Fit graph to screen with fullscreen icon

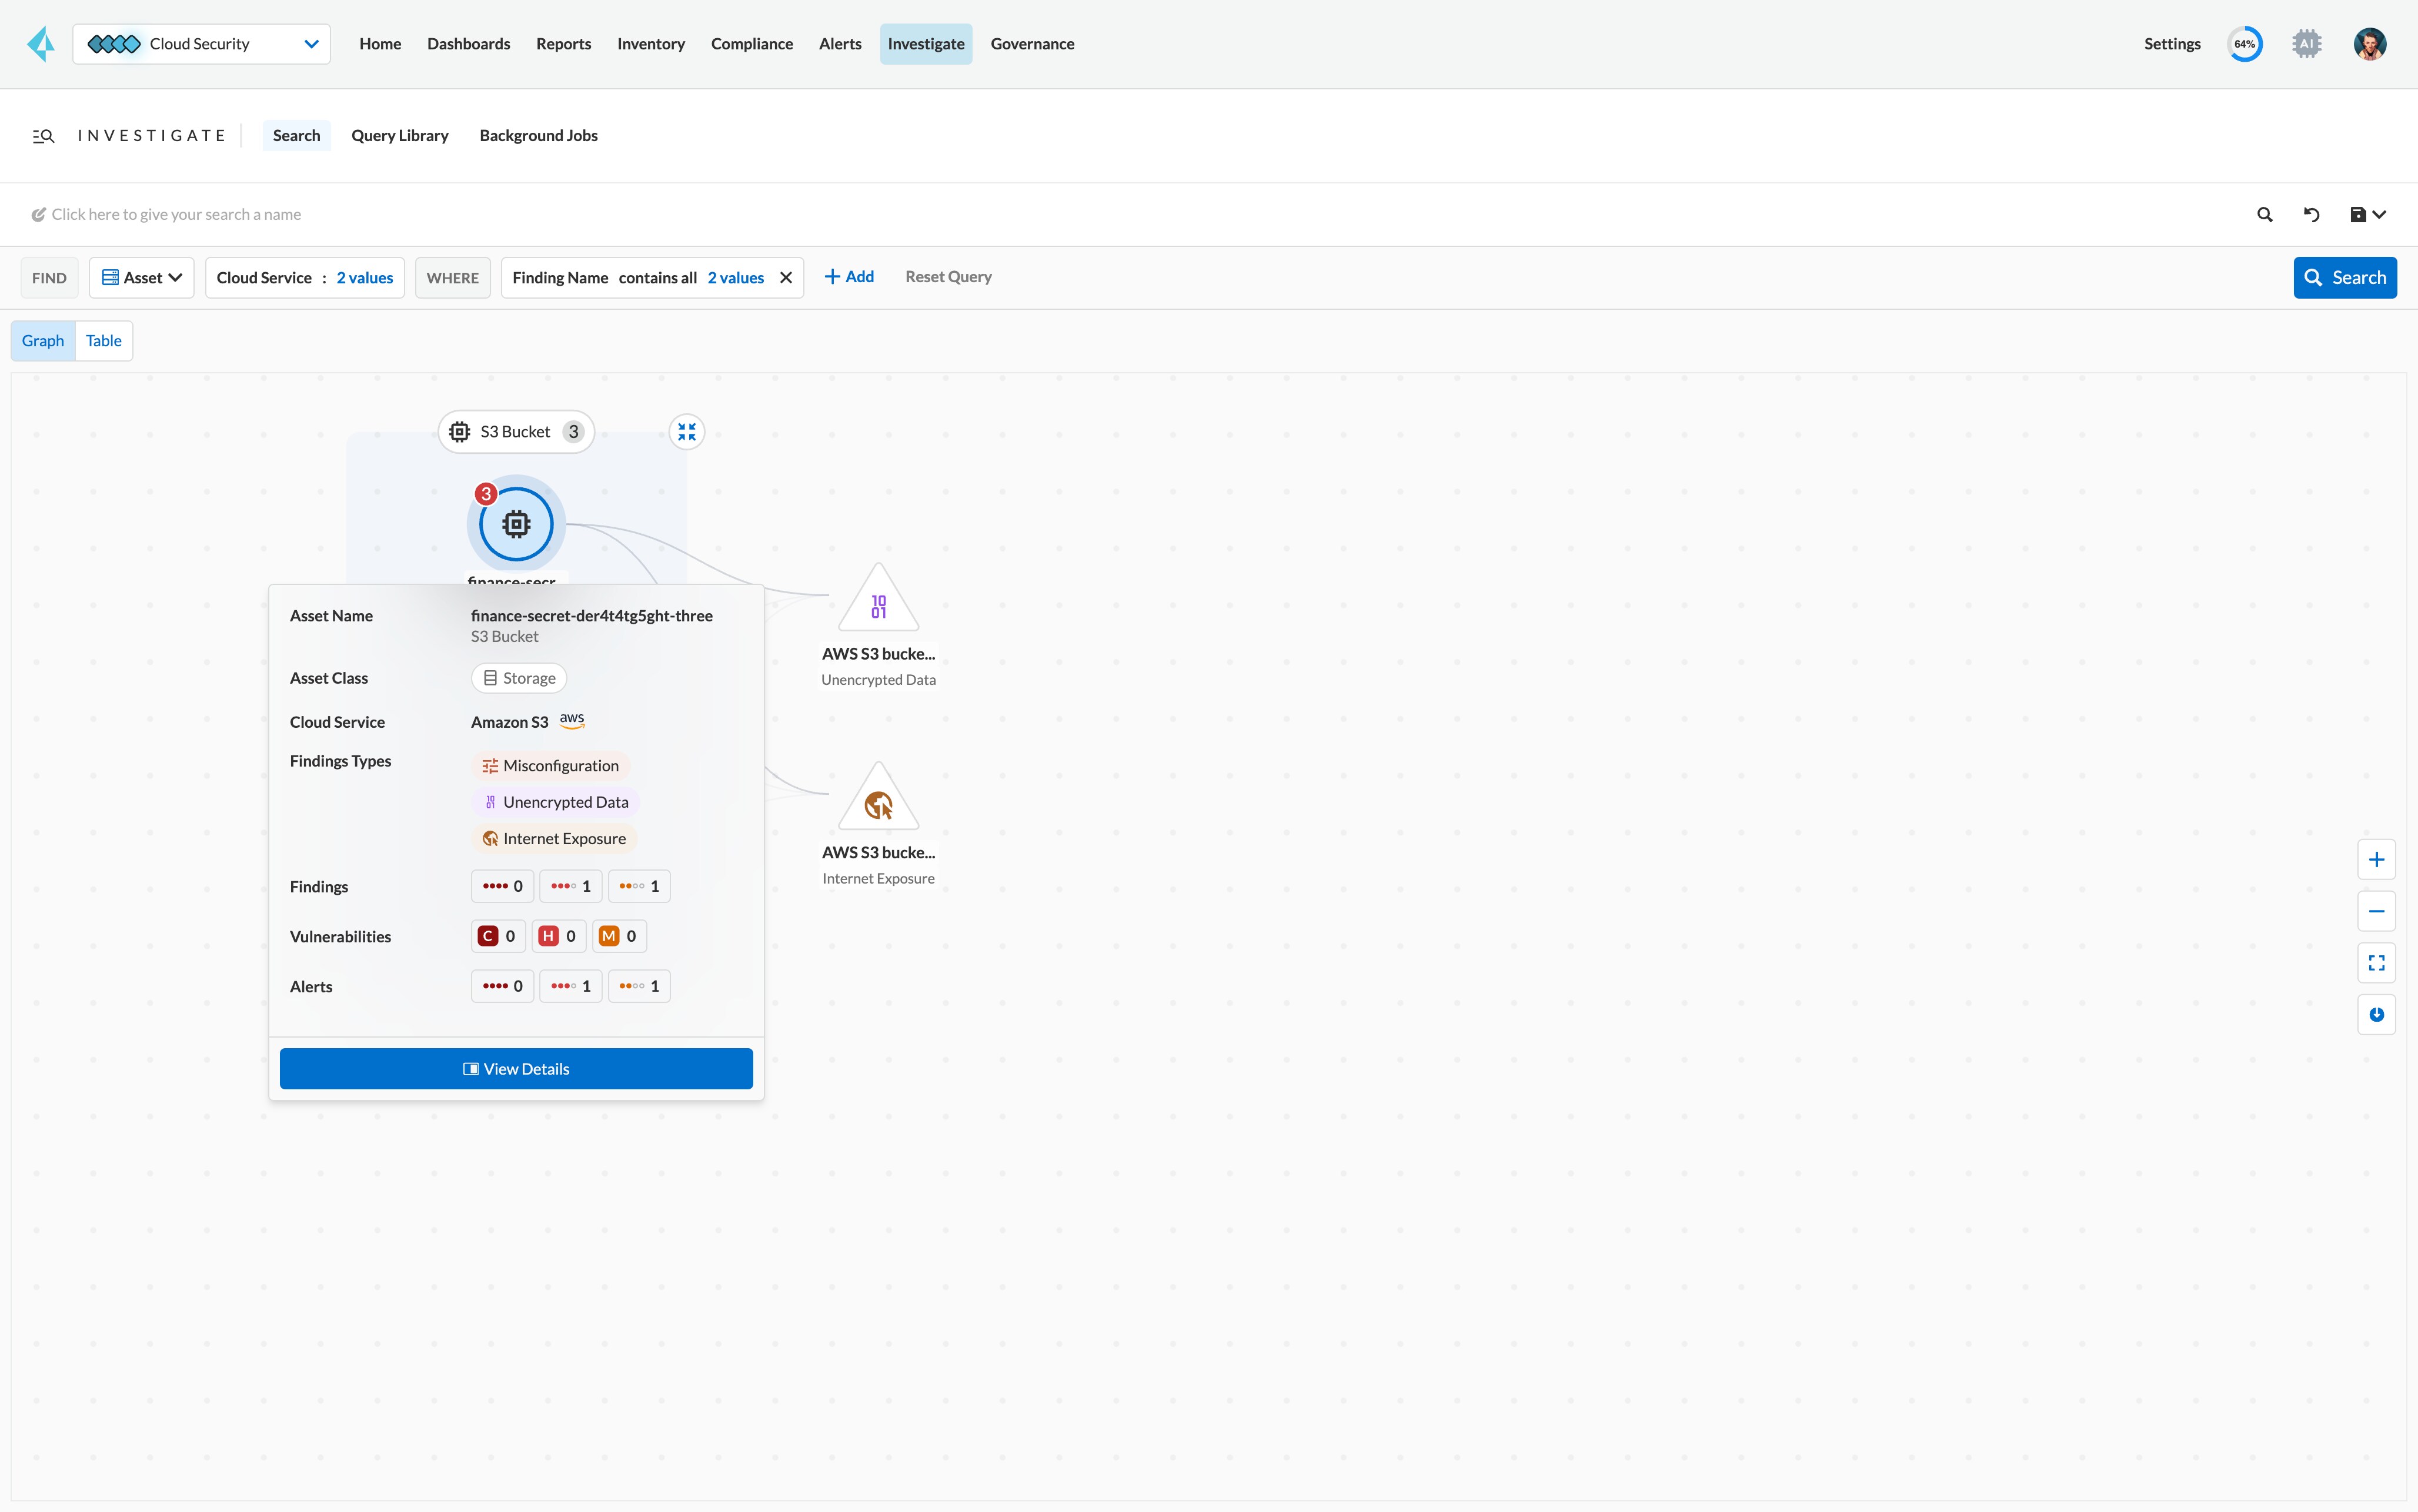(x=2376, y=963)
